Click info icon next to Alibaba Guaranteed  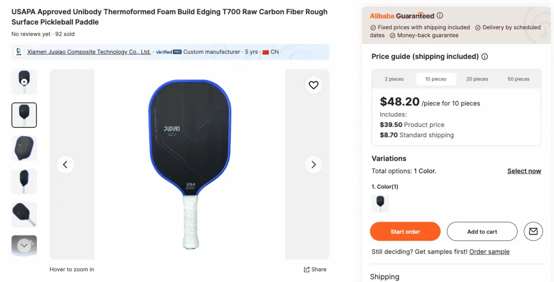click(440, 16)
